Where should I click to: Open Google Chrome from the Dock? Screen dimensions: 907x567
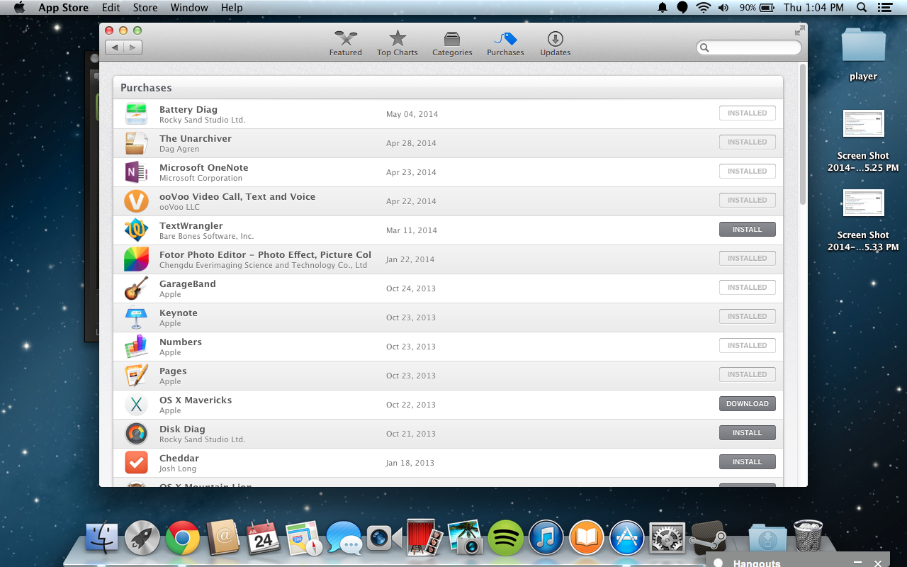pos(182,538)
